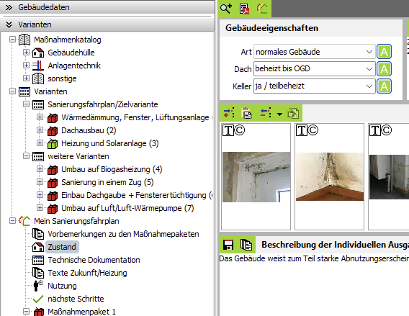Click the green A button next to Art

[x=384, y=52]
